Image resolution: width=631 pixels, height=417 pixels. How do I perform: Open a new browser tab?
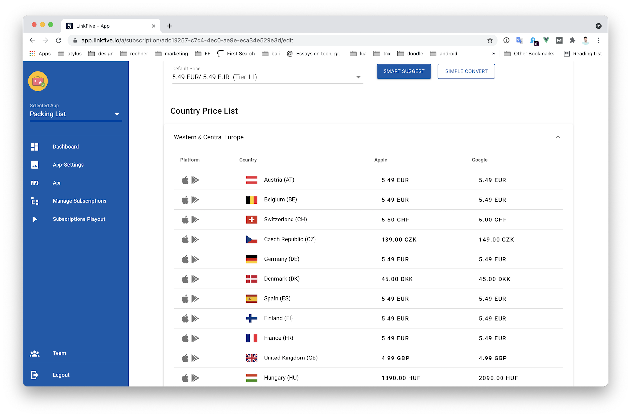point(169,26)
